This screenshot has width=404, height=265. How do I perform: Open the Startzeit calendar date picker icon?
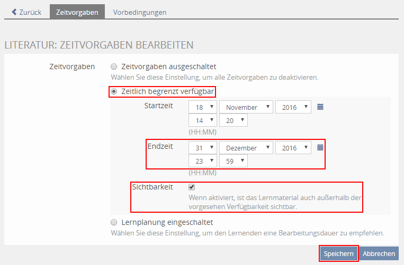(x=320, y=107)
